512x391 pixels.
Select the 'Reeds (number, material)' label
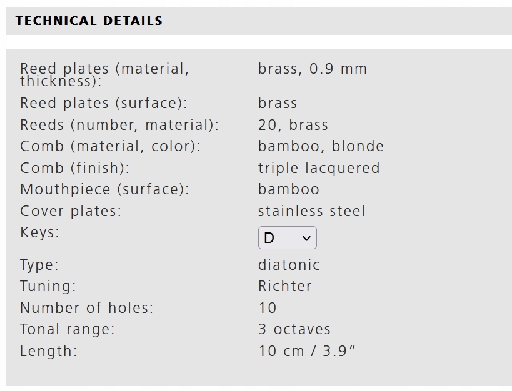click(x=119, y=125)
